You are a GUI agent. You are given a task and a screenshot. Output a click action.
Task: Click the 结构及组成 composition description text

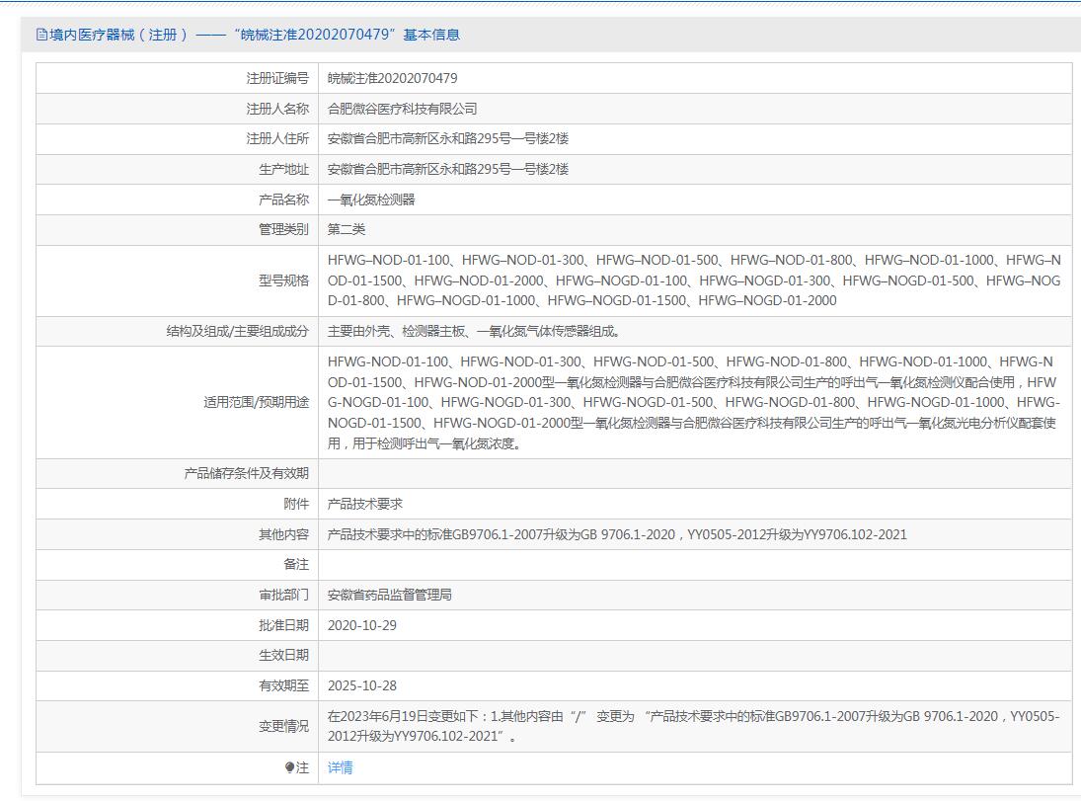coord(475,332)
